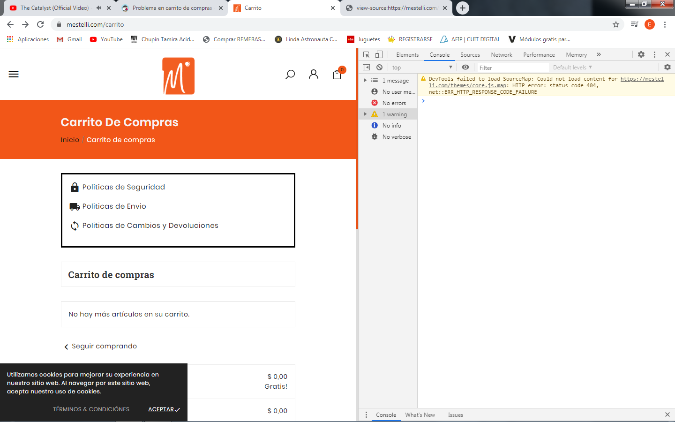Open the Default levels dropdown

(573, 68)
